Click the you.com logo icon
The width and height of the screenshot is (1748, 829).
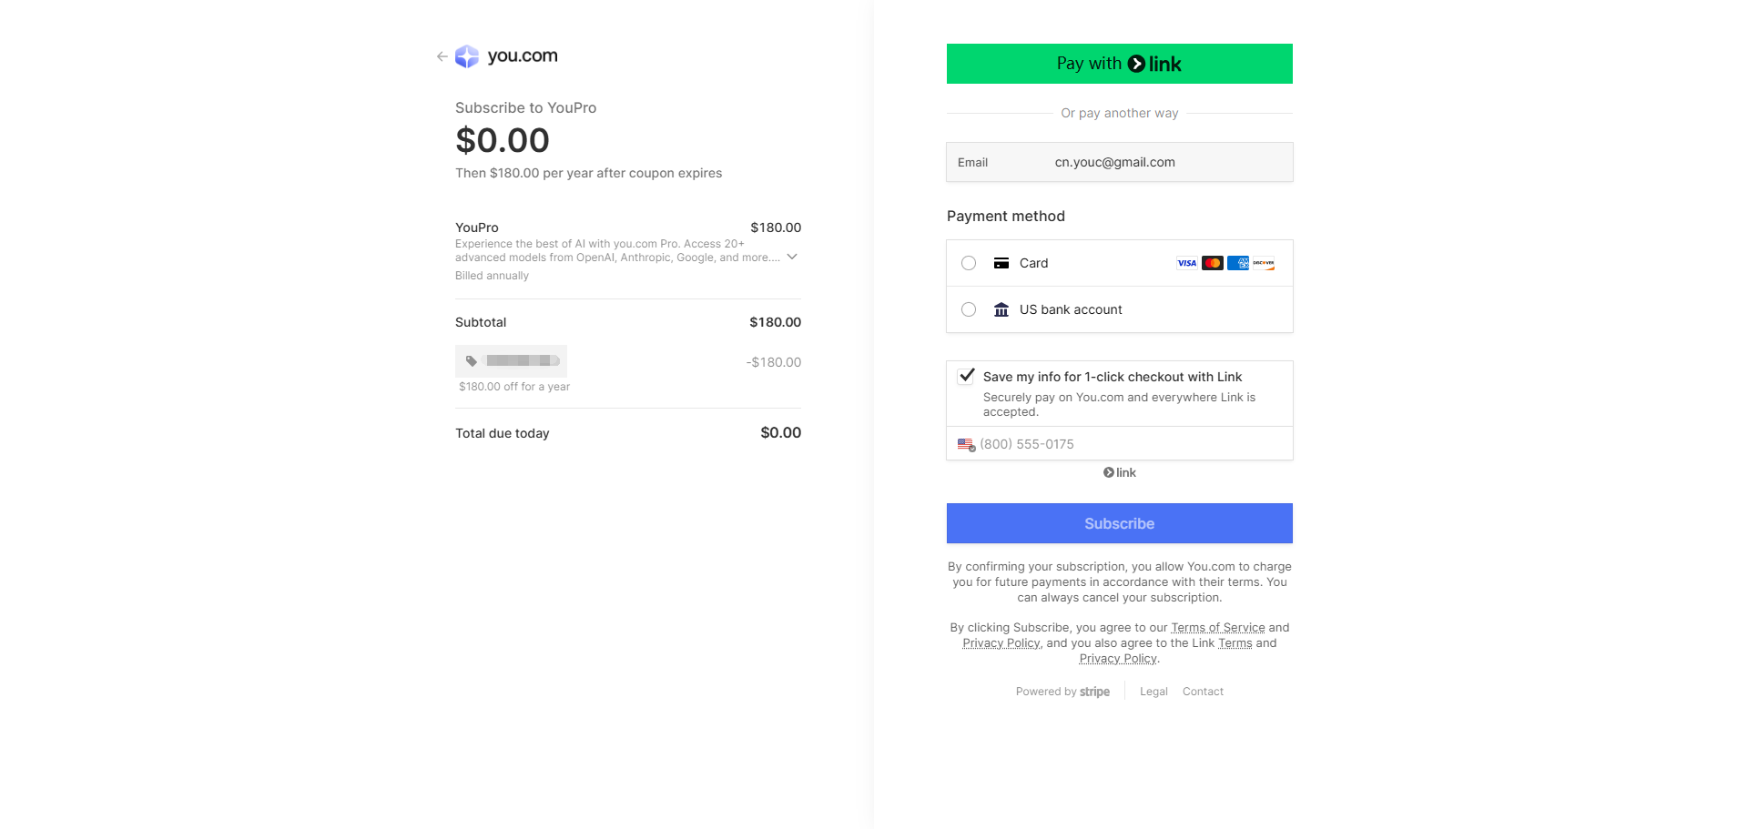click(467, 56)
